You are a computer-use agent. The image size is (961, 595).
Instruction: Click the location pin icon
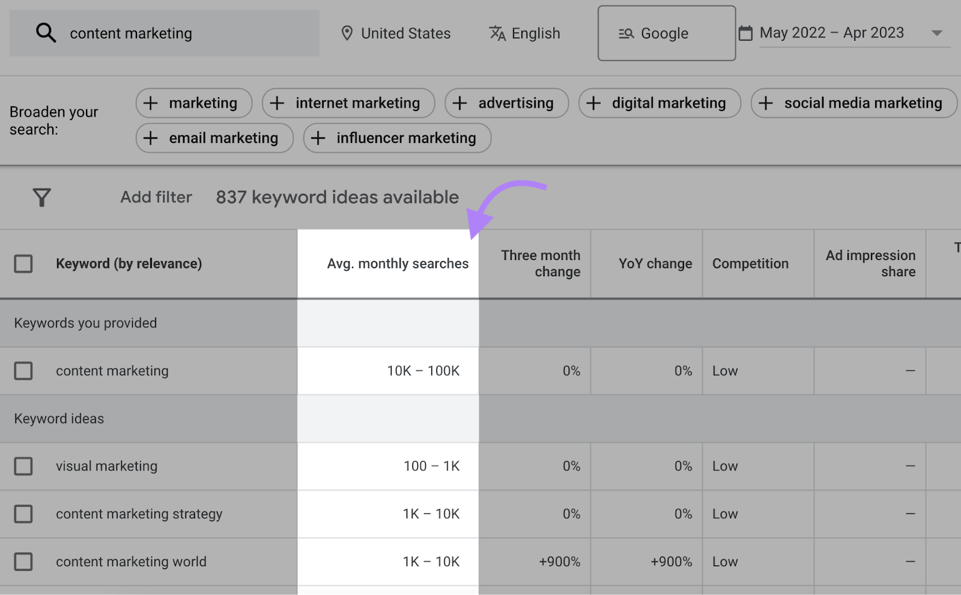(347, 33)
